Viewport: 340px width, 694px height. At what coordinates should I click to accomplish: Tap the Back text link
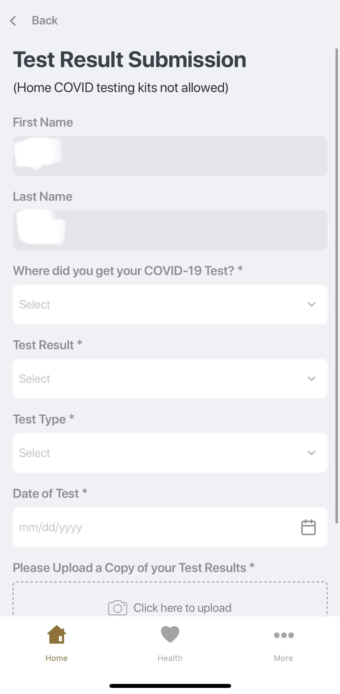coord(45,20)
